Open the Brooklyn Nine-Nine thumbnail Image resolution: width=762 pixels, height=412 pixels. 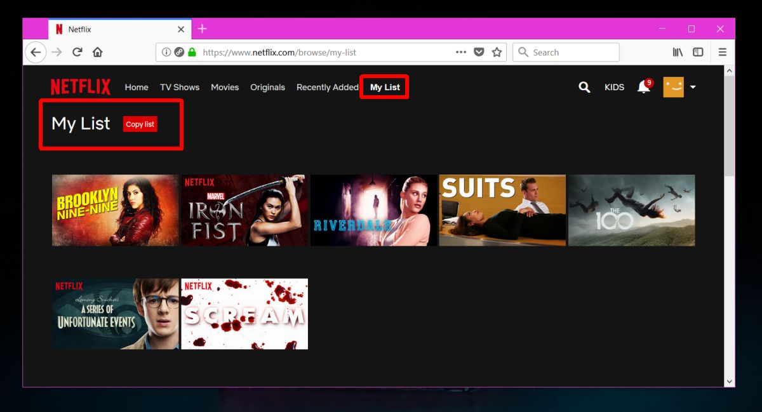point(116,210)
